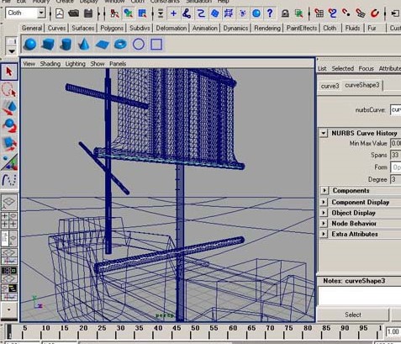Toggle the Deformations lattice selection mask
The width and height of the screenshot is (401, 344).
click(229, 13)
